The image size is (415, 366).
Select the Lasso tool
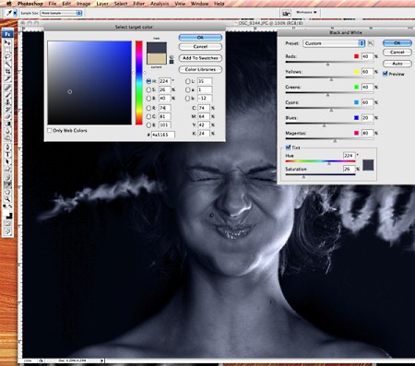coord(7,57)
